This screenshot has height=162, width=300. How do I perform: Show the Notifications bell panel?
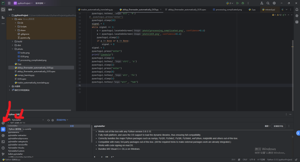(296, 10)
